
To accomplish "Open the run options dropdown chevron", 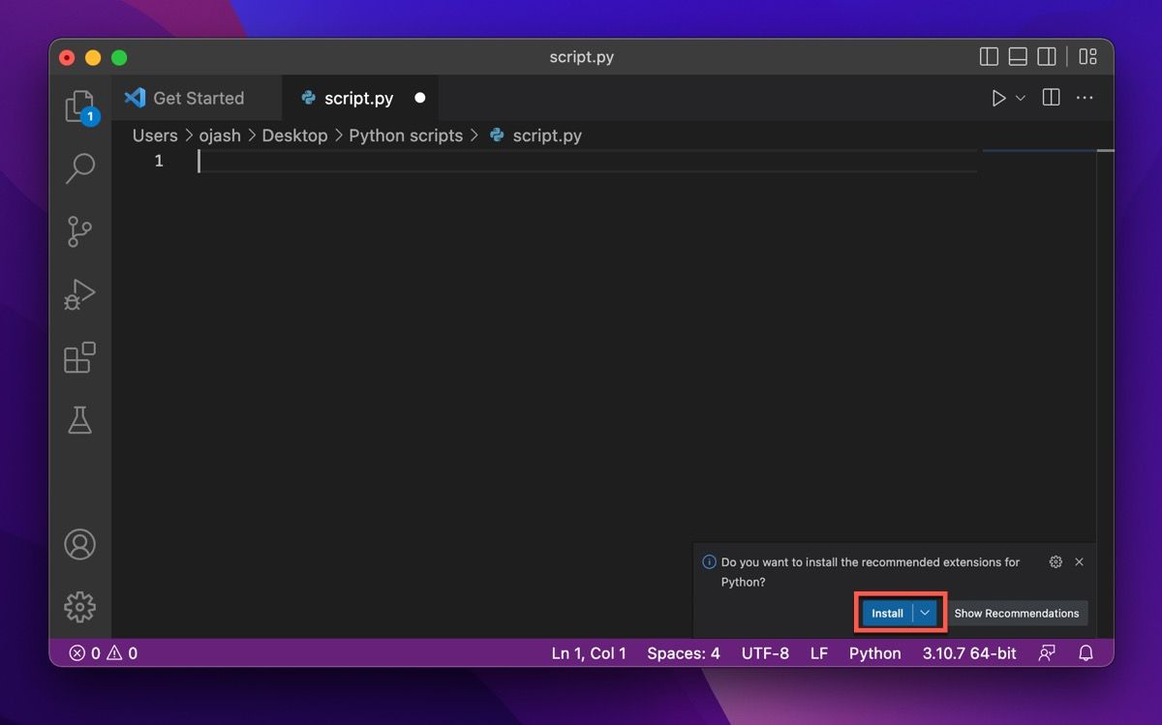I will [1020, 97].
